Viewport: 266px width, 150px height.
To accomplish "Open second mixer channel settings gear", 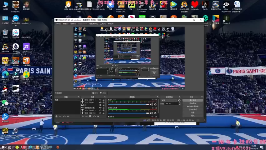I will click(155, 113).
